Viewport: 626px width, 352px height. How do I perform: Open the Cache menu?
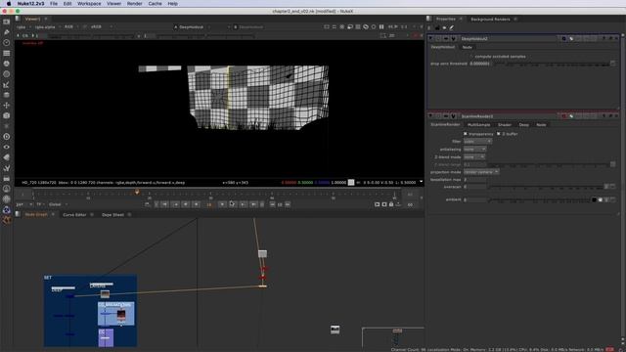click(x=155, y=4)
